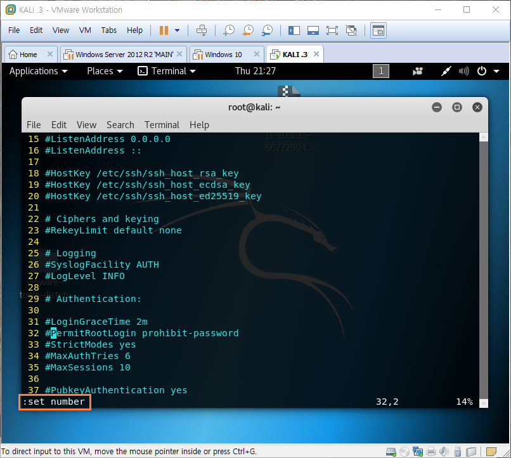Click the hard disk status icon
Image resolution: width=511 pixels, height=458 pixels.
point(391,452)
